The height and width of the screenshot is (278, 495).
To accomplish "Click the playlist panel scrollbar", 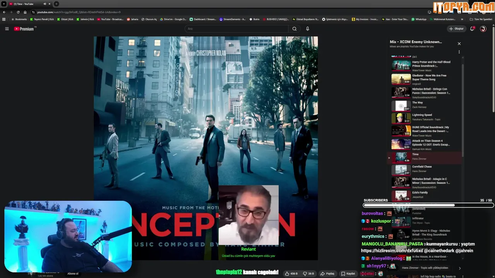I will click(x=463, y=110).
